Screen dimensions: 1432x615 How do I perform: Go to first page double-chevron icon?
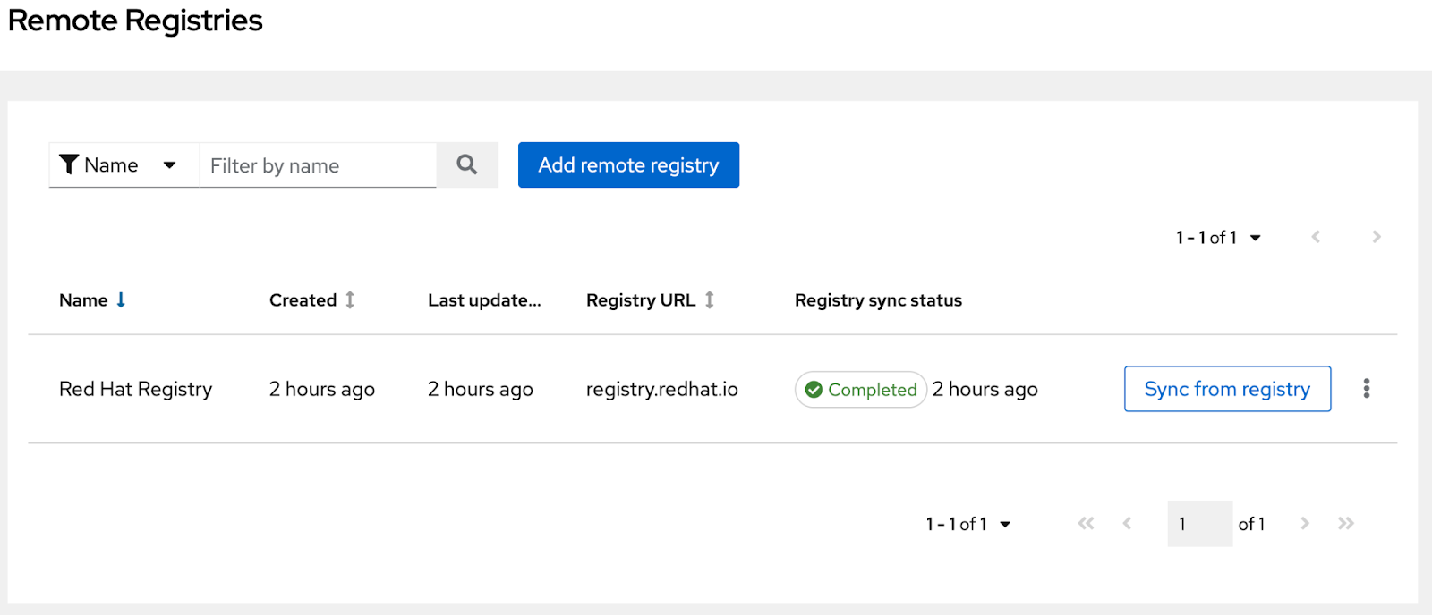1086,523
